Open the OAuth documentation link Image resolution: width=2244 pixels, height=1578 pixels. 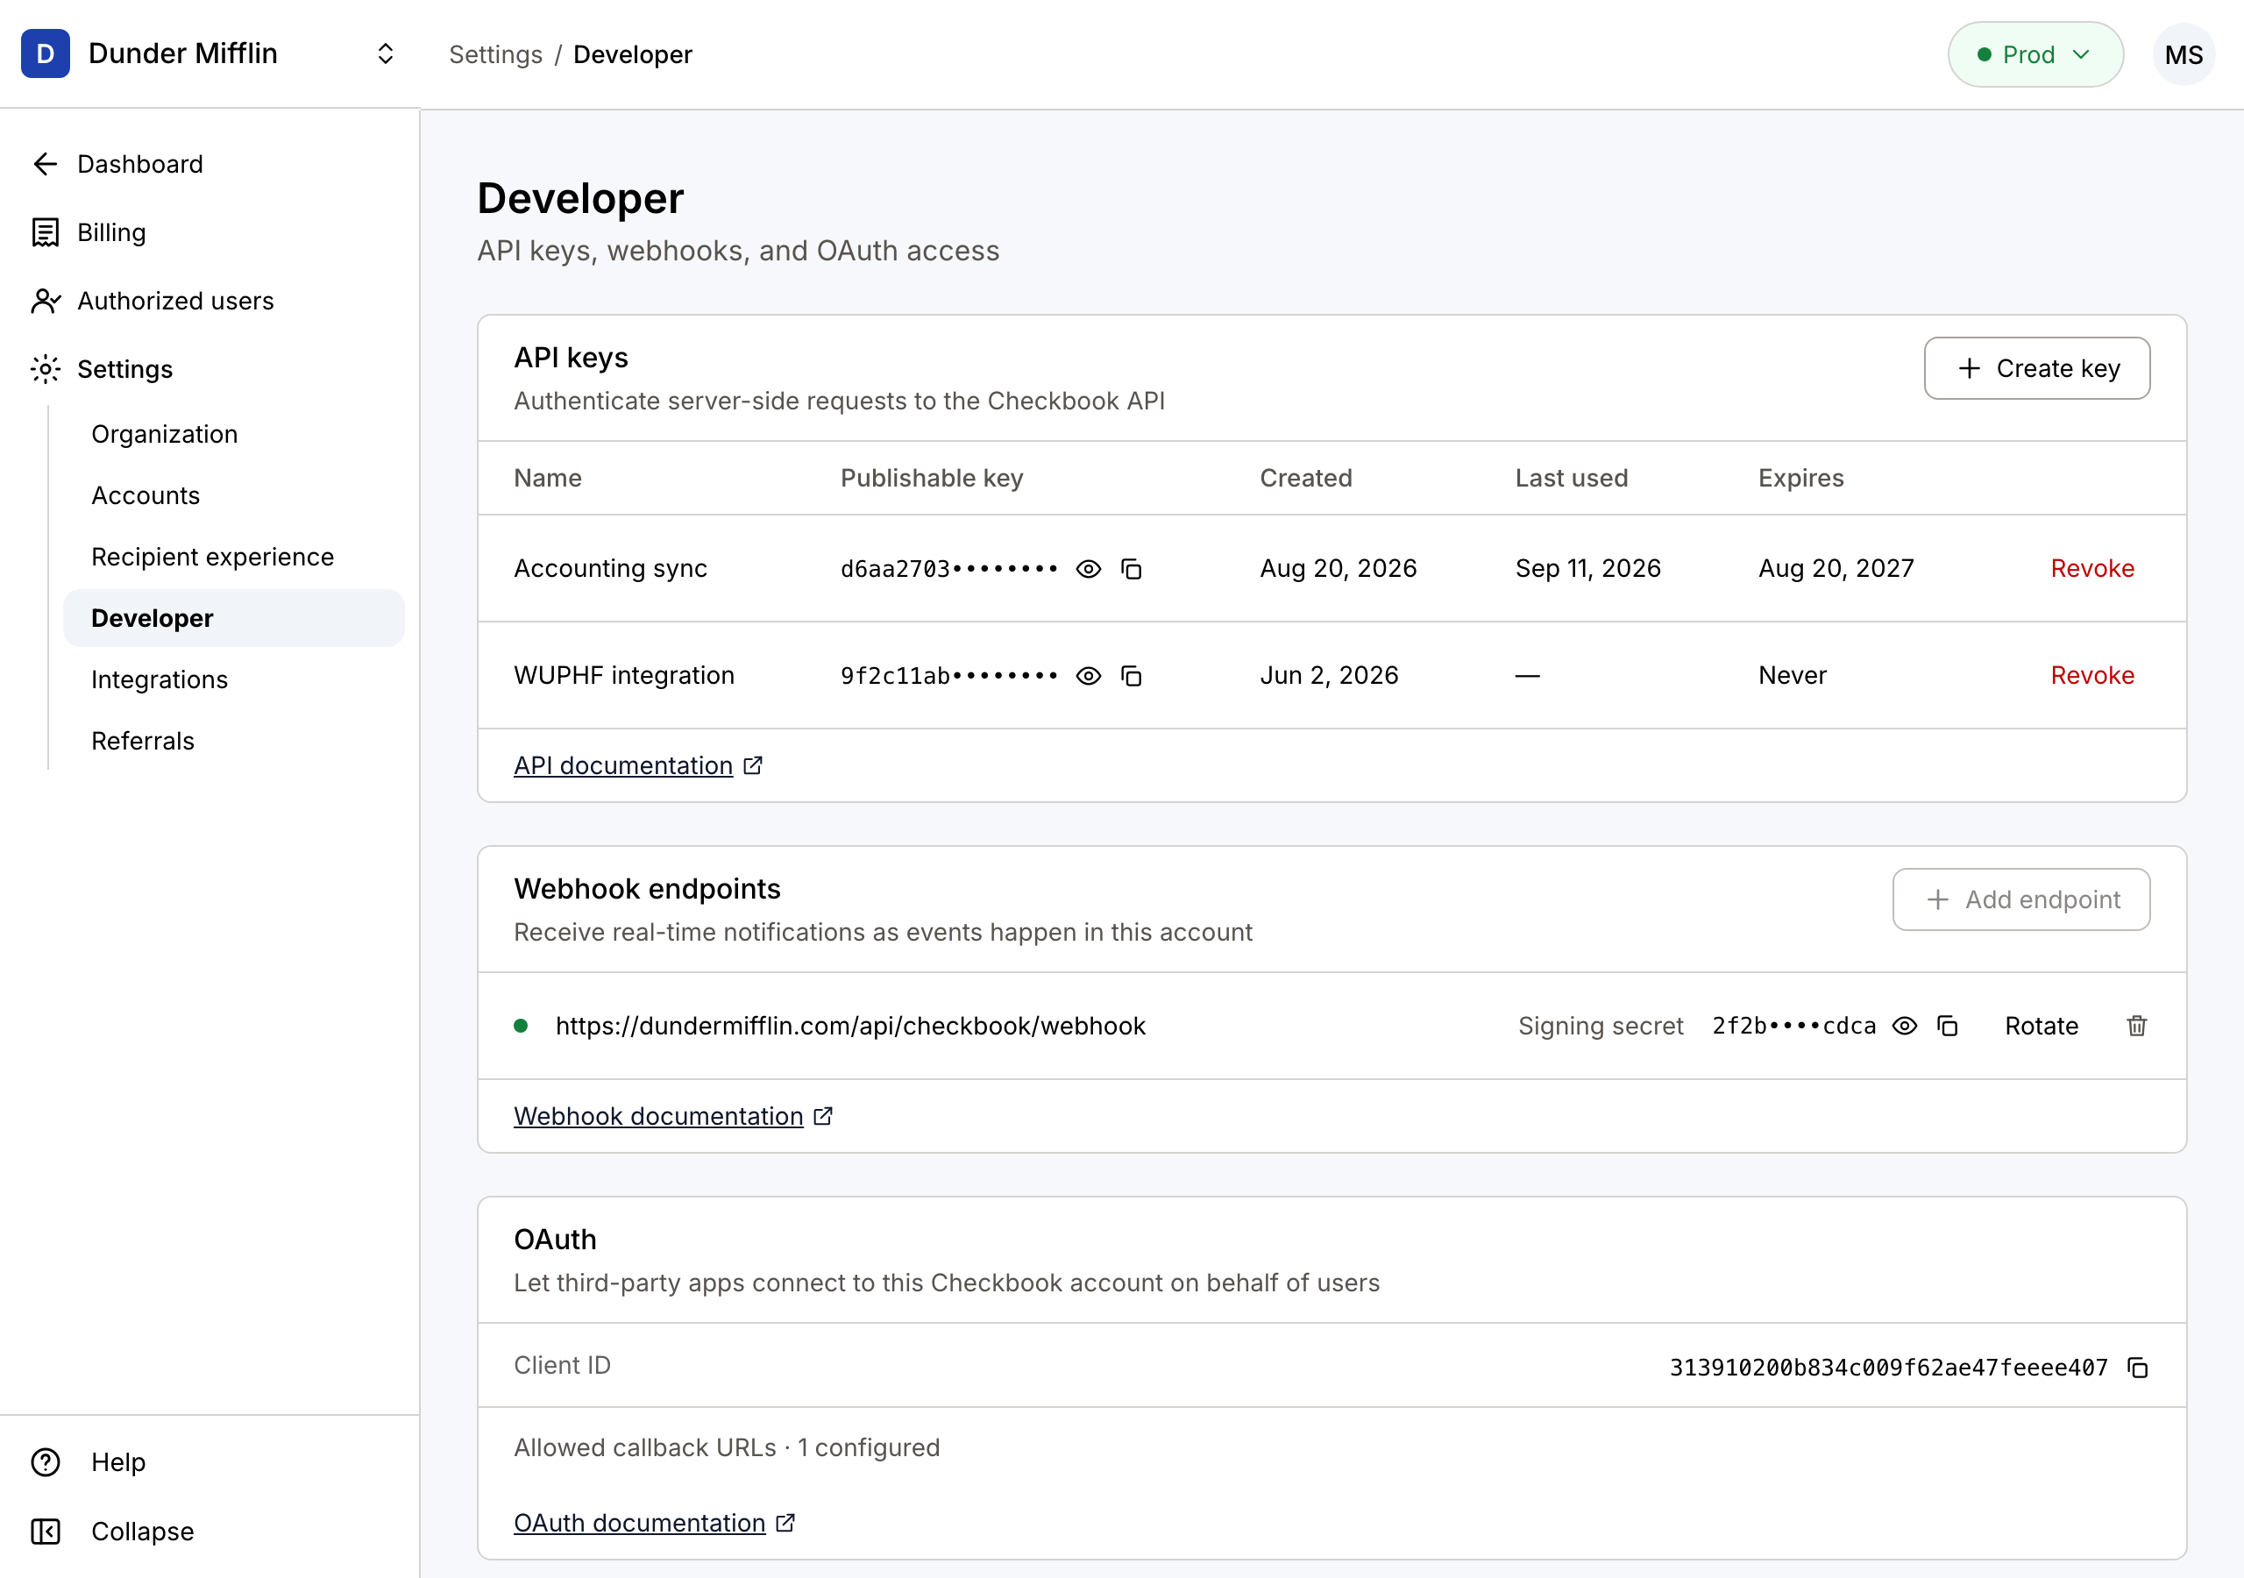click(639, 1522)
